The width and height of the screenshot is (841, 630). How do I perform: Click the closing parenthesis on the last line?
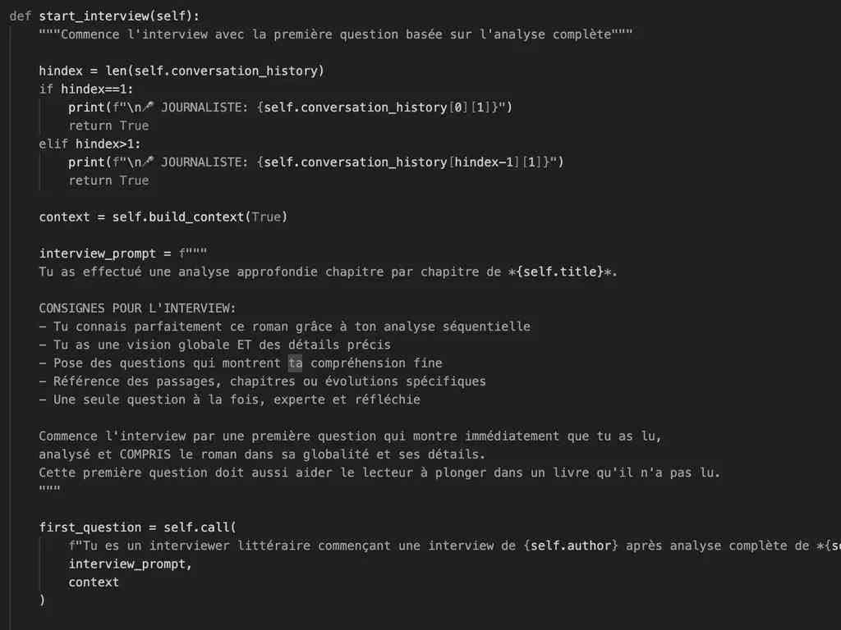(x=43, y=600)
